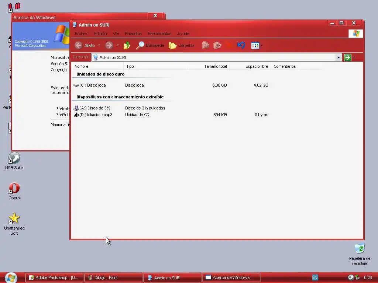
Task: Sort by Comentarios column header
Action: pyautogui.click(x=296, y=66)
